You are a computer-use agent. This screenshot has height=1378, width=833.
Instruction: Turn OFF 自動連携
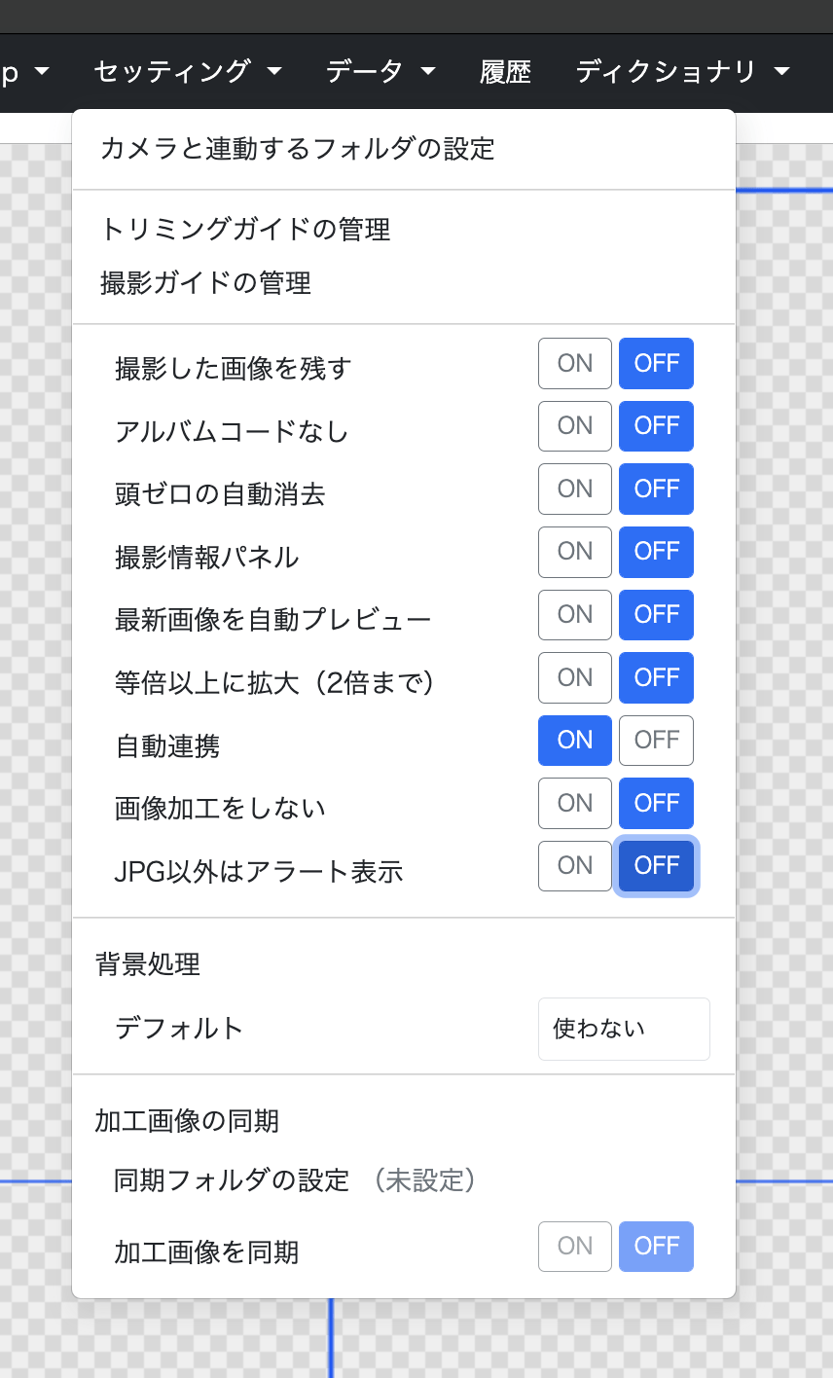(x=657, y=741)
